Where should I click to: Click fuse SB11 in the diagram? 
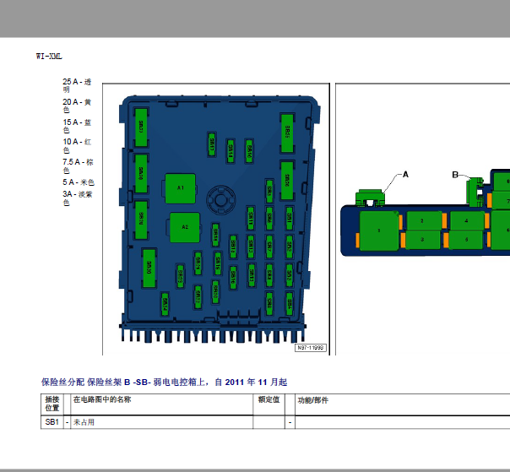251,218
